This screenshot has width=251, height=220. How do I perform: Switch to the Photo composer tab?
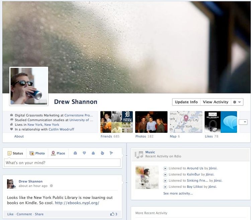(37, 153)
